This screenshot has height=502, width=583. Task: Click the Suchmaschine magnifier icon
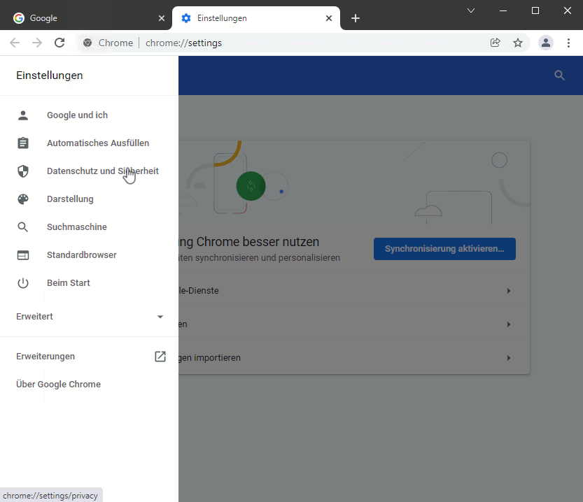[23, 227]
